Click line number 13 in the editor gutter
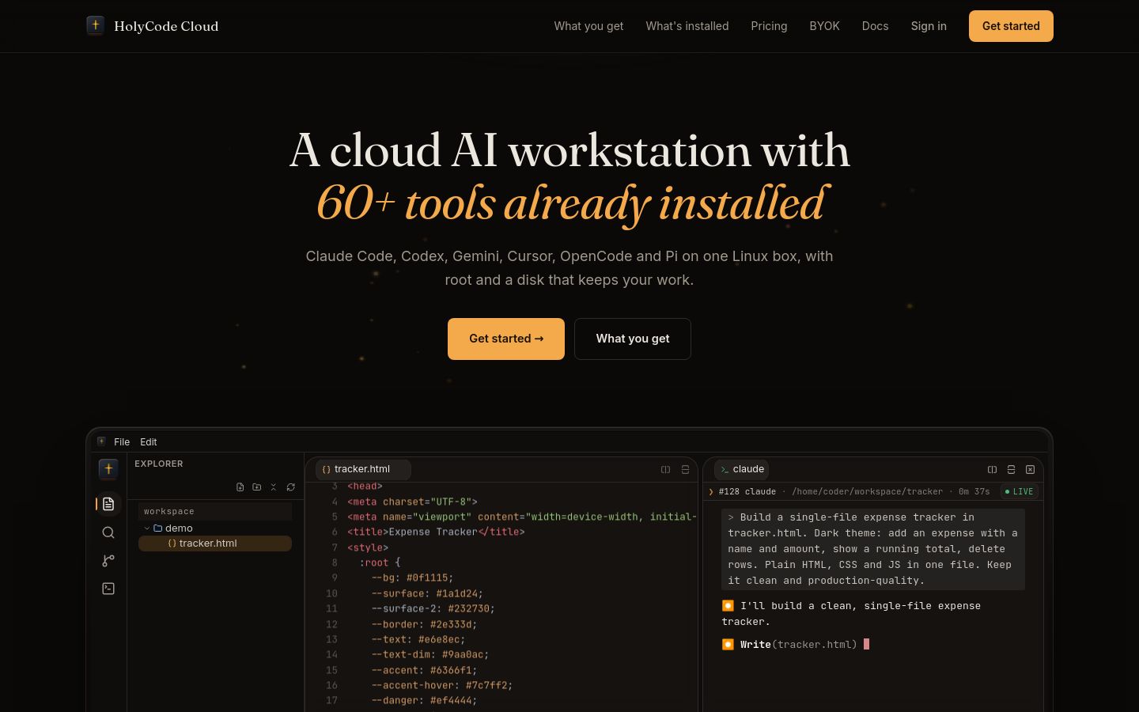Viewport: 1139px width, 712px height. tap(331, 639)
